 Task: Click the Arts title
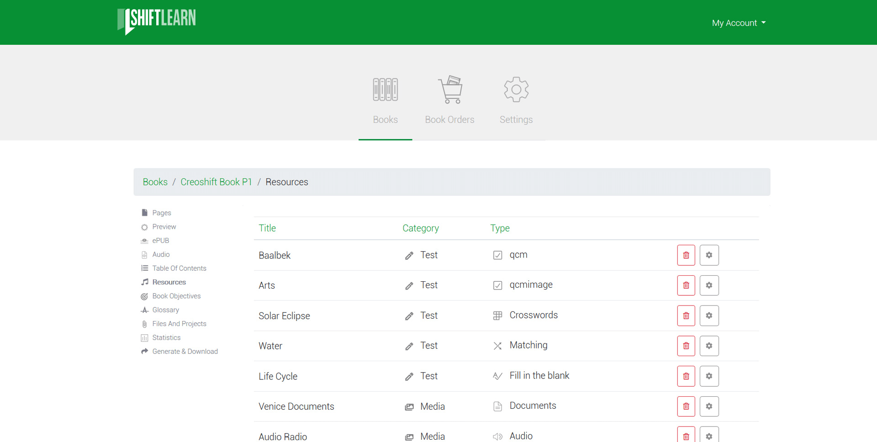(267, 285)
